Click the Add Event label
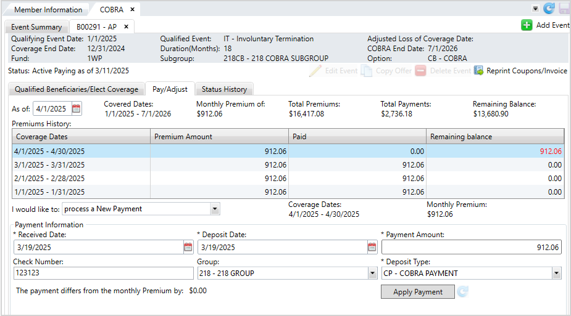Viewport: 571px width, 316px height. click(x=553, y=25)
